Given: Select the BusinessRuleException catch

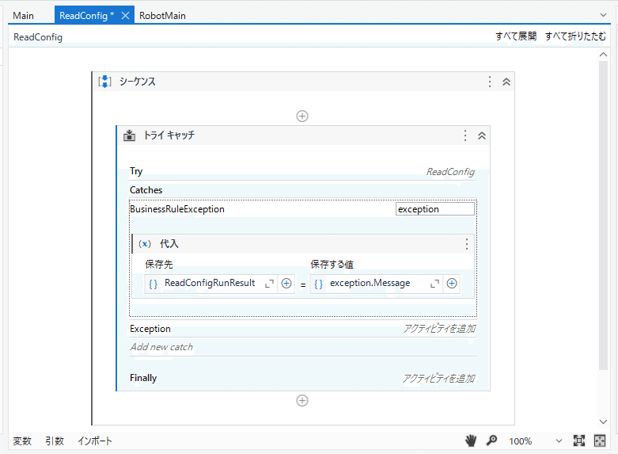Looking at the screenshot, I should click(177, 209).
